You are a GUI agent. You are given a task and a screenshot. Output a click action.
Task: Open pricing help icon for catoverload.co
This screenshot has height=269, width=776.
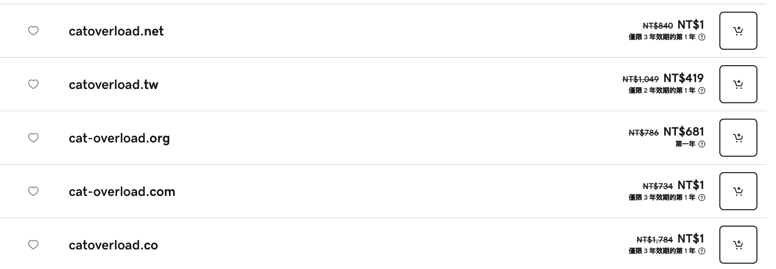702,251
